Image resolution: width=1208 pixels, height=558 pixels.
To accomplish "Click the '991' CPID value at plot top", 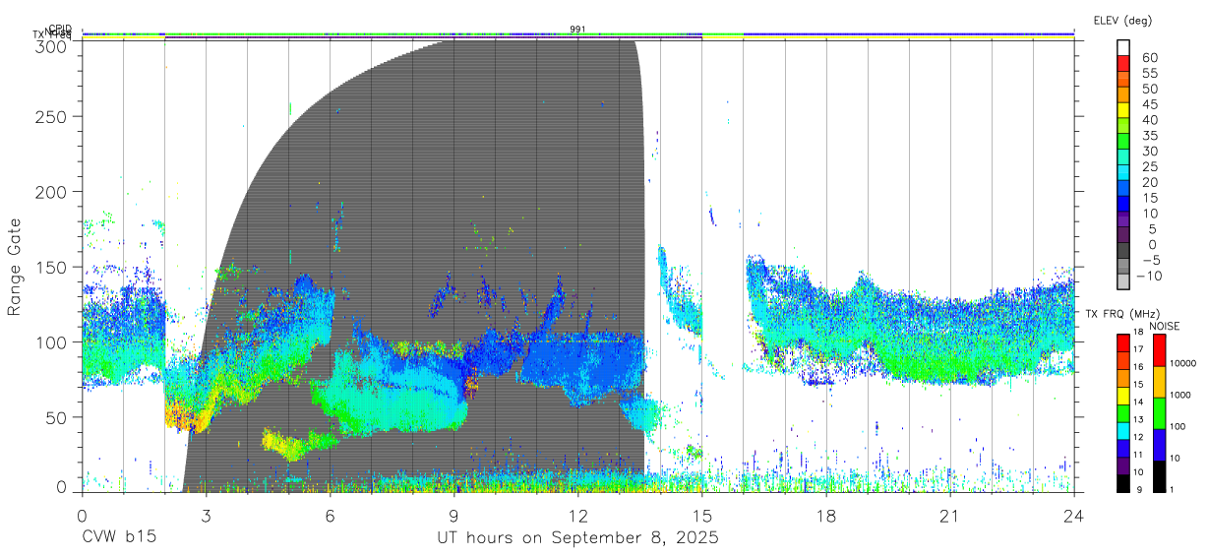I will (x=577, y=30).
